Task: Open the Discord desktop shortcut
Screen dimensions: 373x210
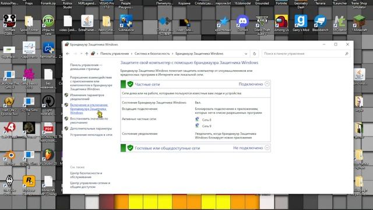Action: [242, 22]
